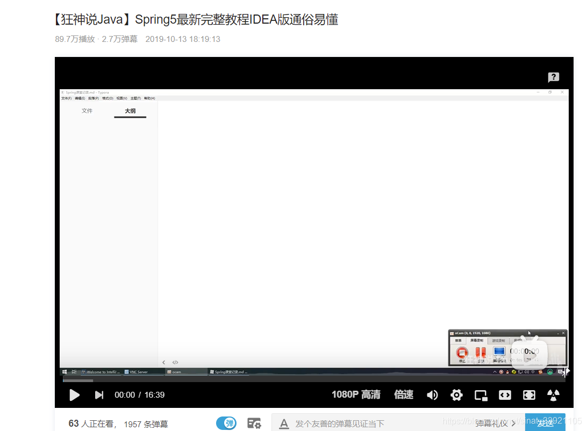Open Typora 编辑(E) menu in video
Viewport: 587px width, 431px height.
pyautogui.click(x=80, y=98)
